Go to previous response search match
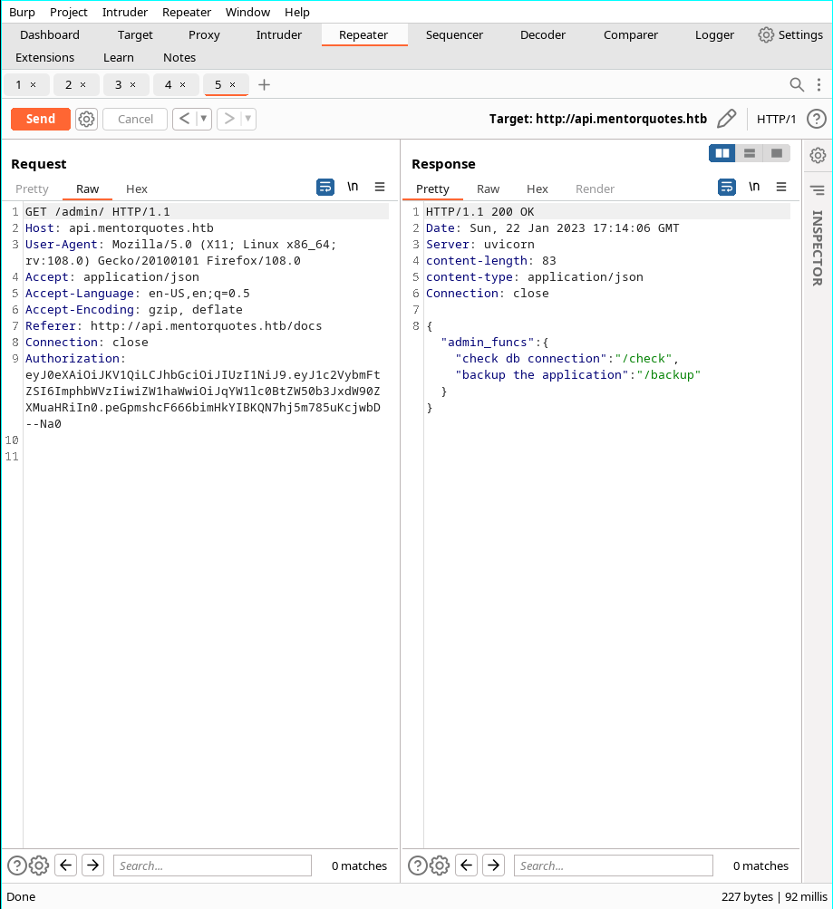The height and width of the screenshot is (909, 833). coord(467,865)
